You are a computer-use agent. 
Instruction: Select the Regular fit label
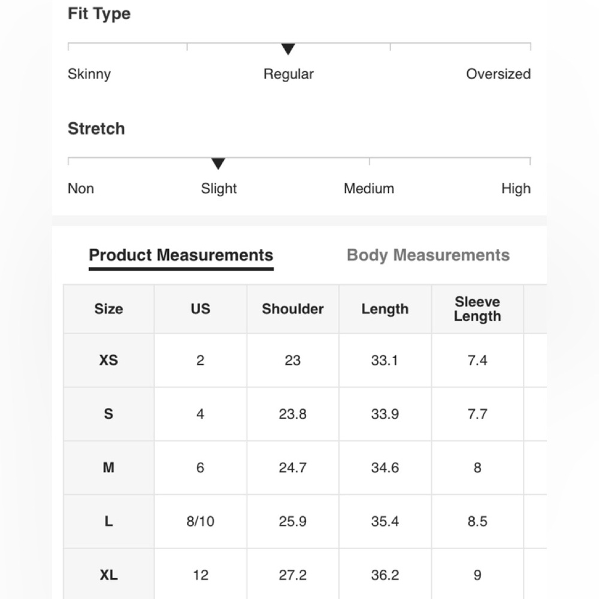(289, 74)
